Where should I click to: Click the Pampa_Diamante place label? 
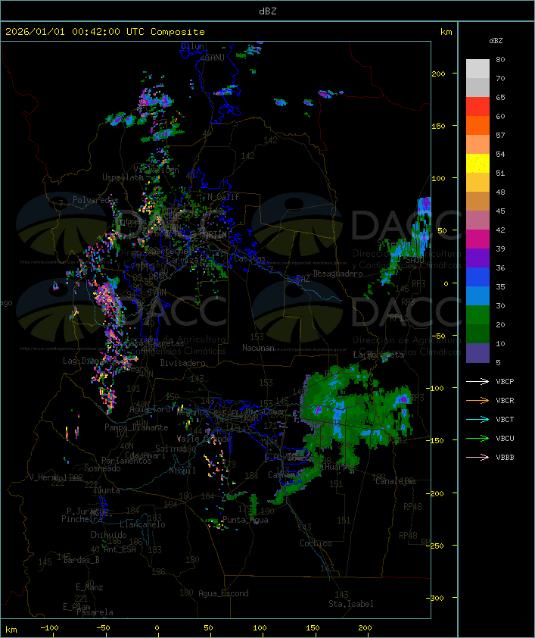click(136, 427)
